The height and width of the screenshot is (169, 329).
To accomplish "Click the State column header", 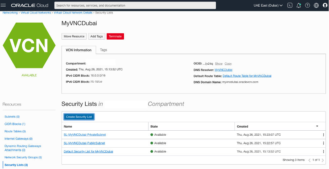I will tap(154, 126).
